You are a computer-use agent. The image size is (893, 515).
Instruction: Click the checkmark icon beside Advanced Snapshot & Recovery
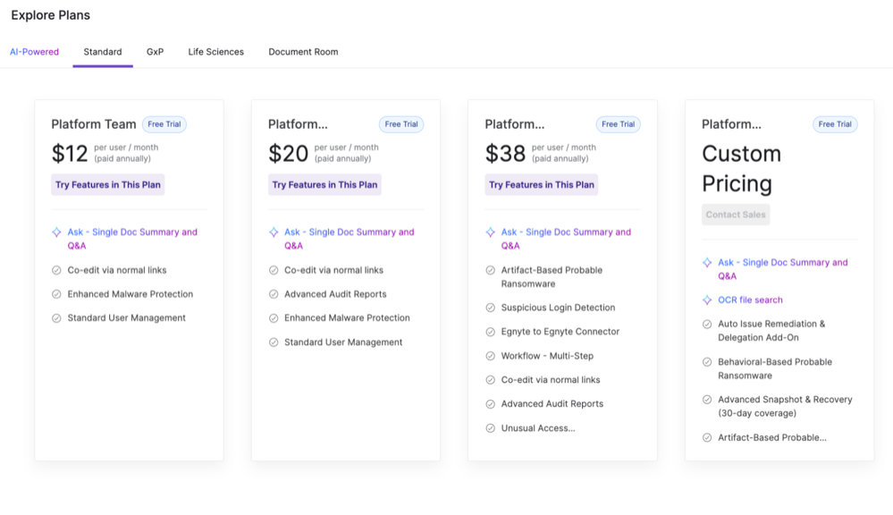[x=707, y=400]
